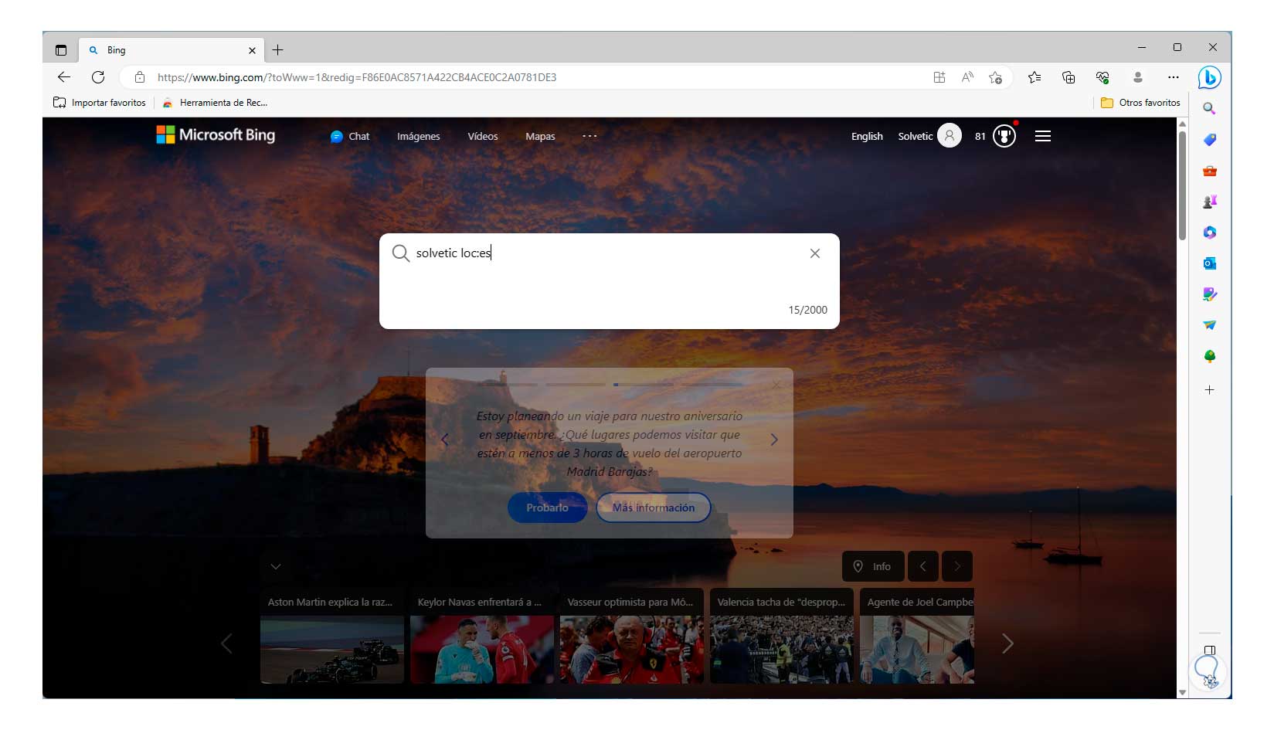Show the next news carousel items
The height and width of the screenshot is (730, 1274).
click(x=1007, y=643)
